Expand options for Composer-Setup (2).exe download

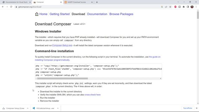(x=28, y=108)
